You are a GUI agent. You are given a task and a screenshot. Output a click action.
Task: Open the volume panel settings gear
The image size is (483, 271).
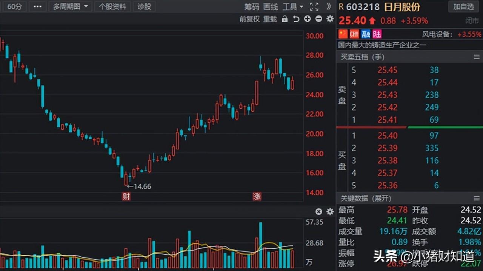330,212
